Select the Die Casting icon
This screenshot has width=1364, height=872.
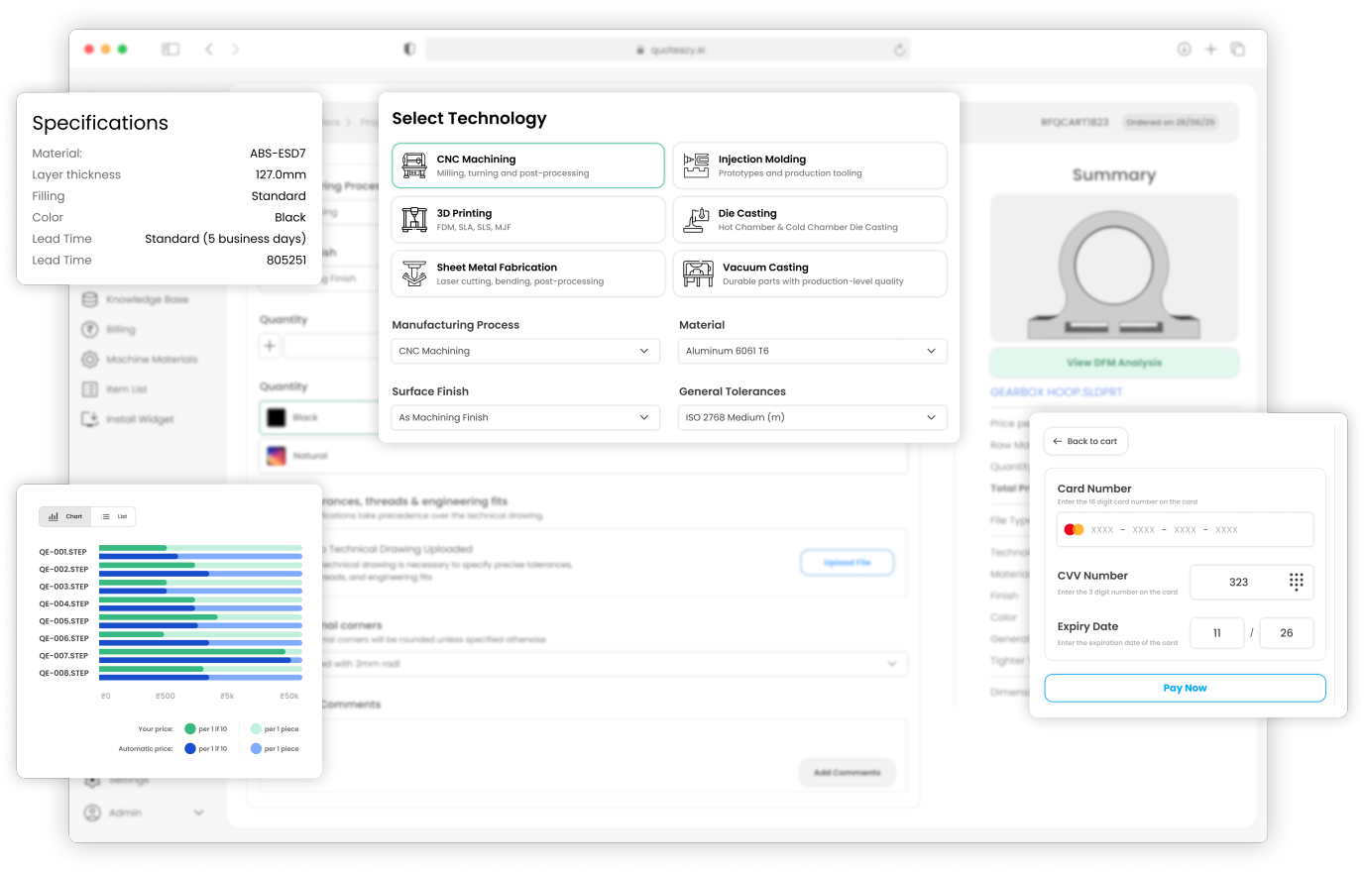click(697, 219)
